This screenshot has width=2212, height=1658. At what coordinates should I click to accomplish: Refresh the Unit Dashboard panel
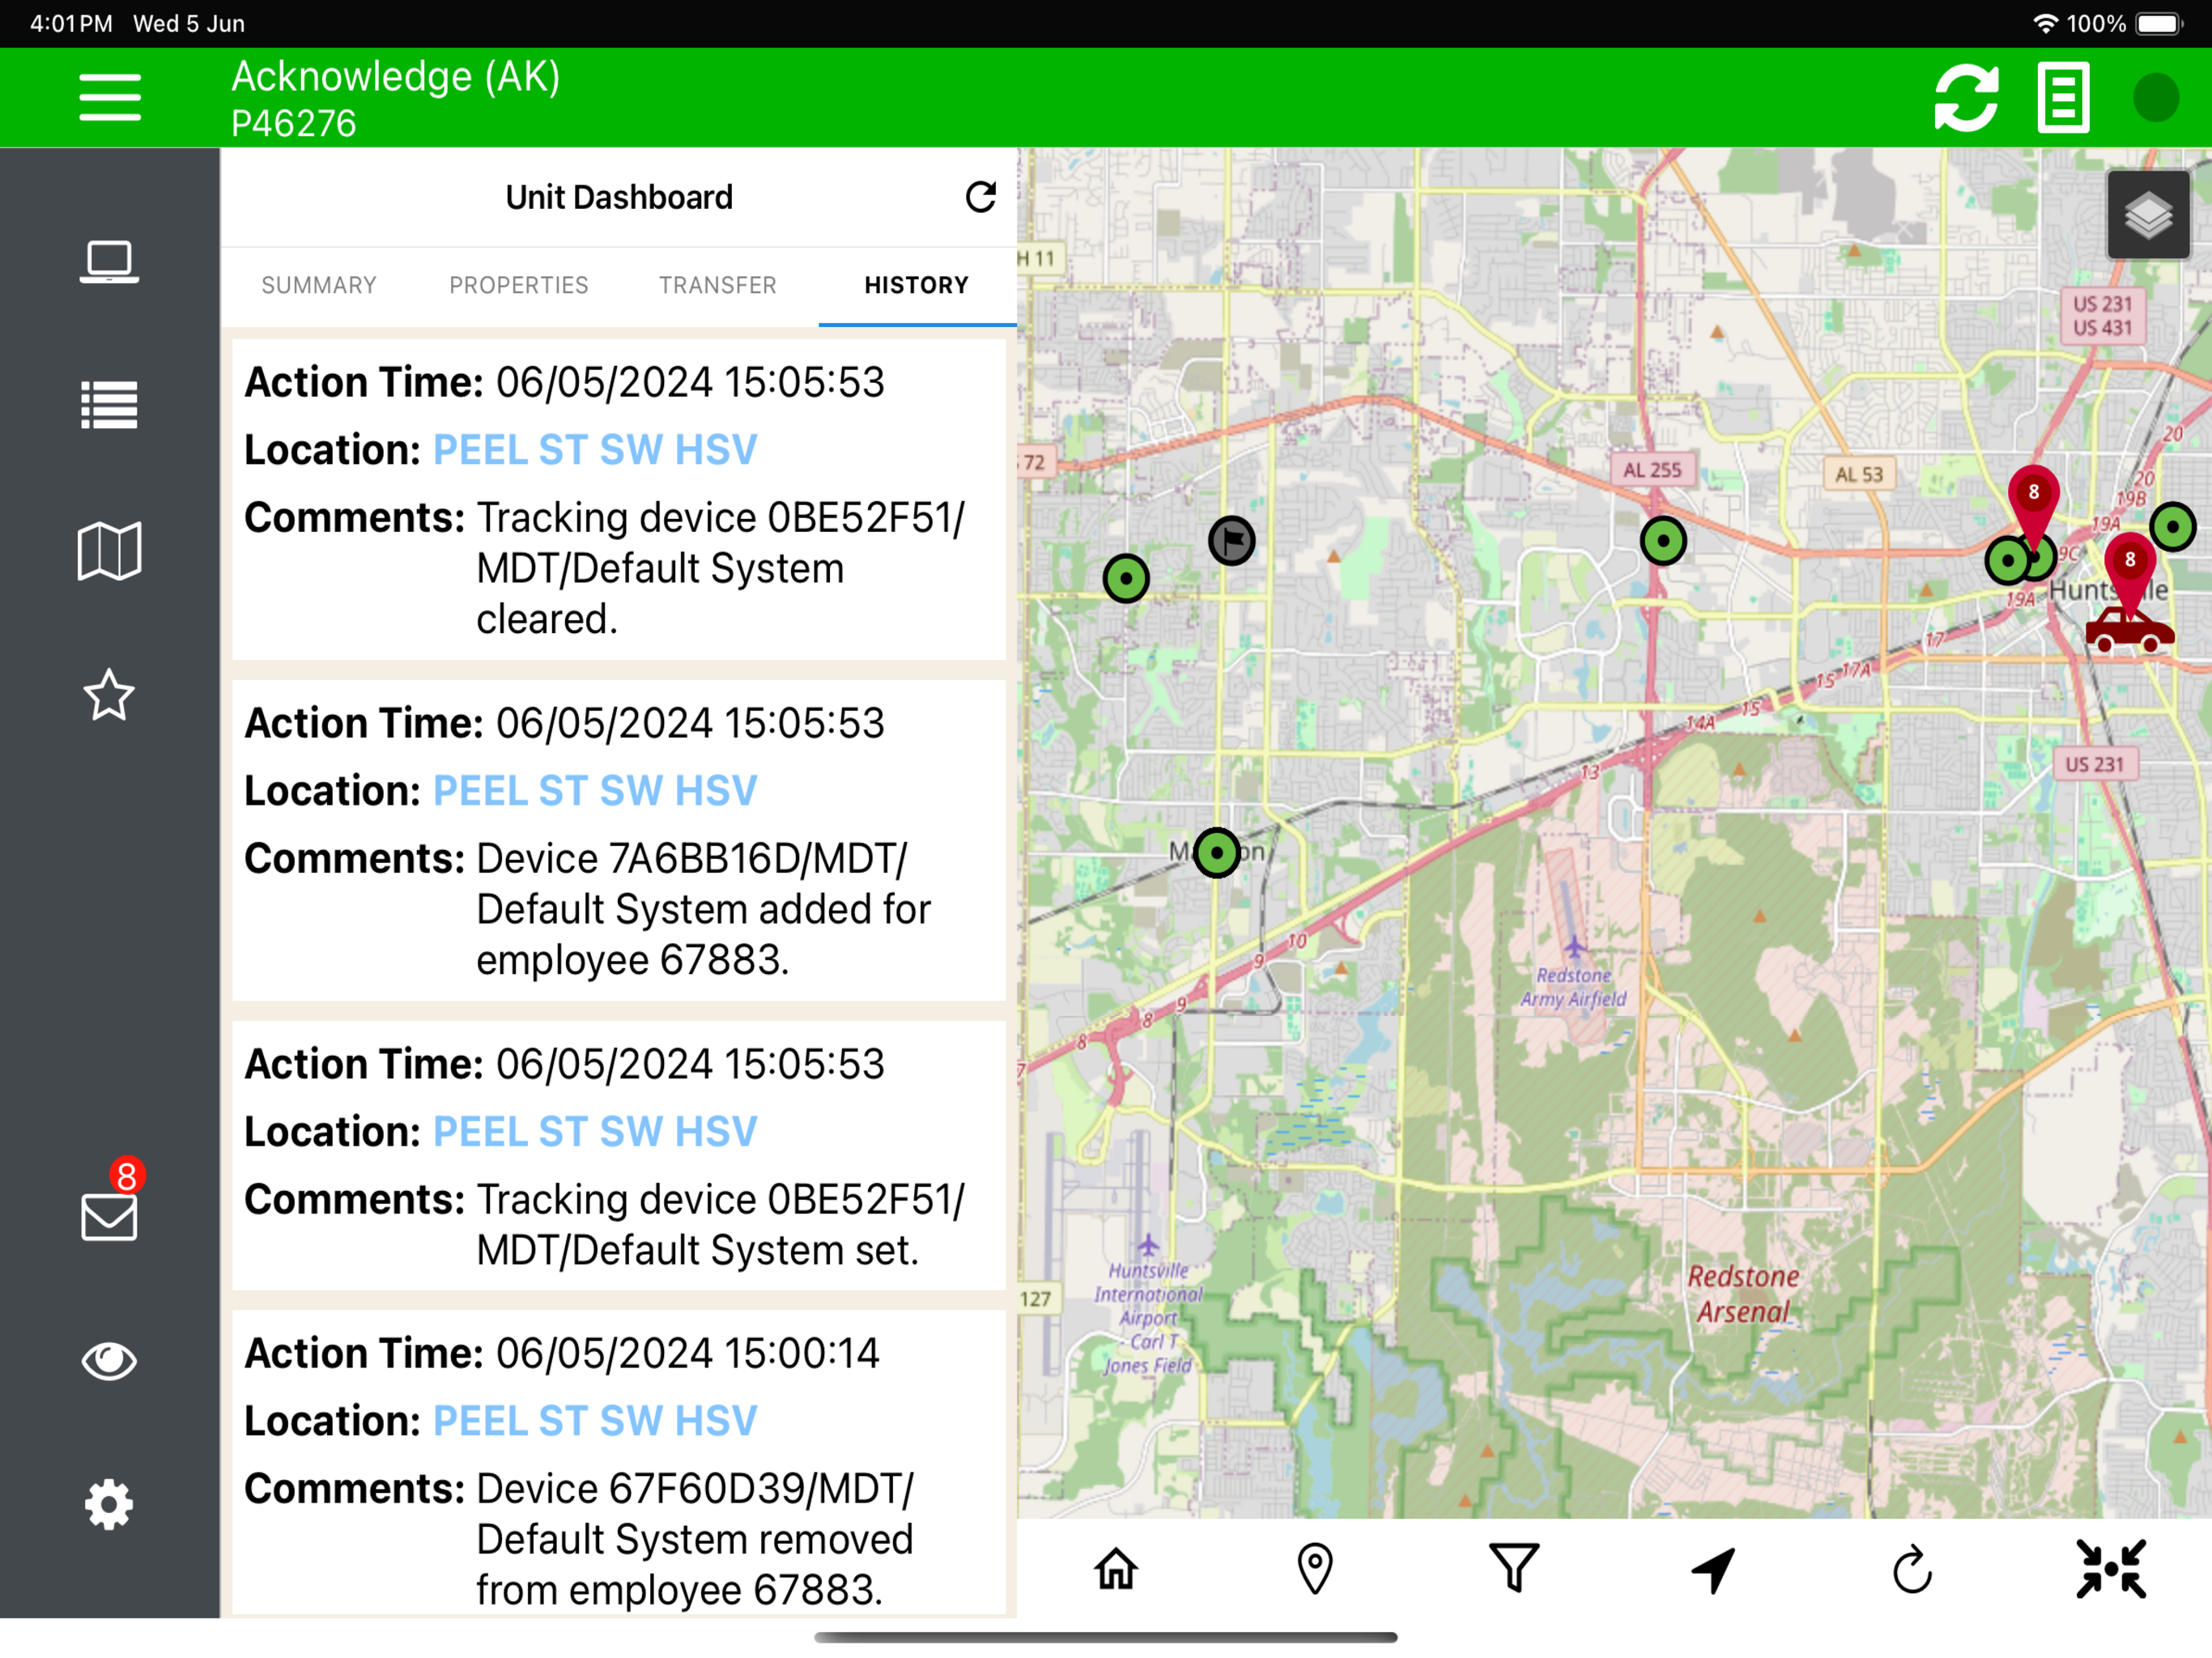tap(980, 197)
